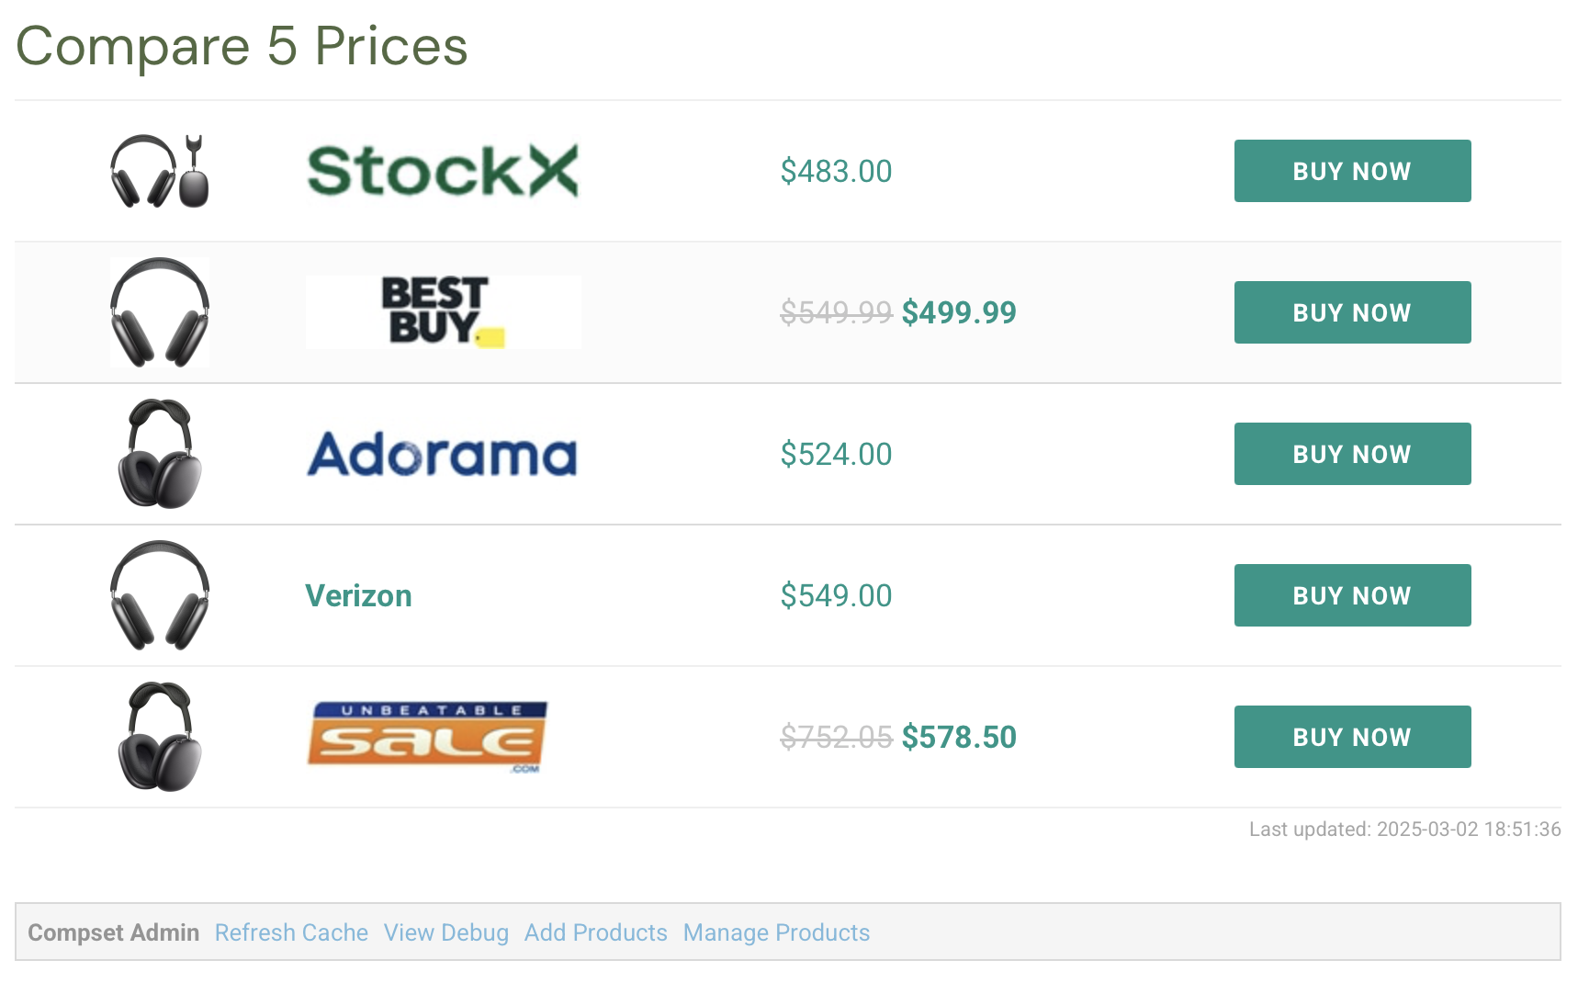Open the StockX headphones with case thumbnail

click(x=160, y=171)
